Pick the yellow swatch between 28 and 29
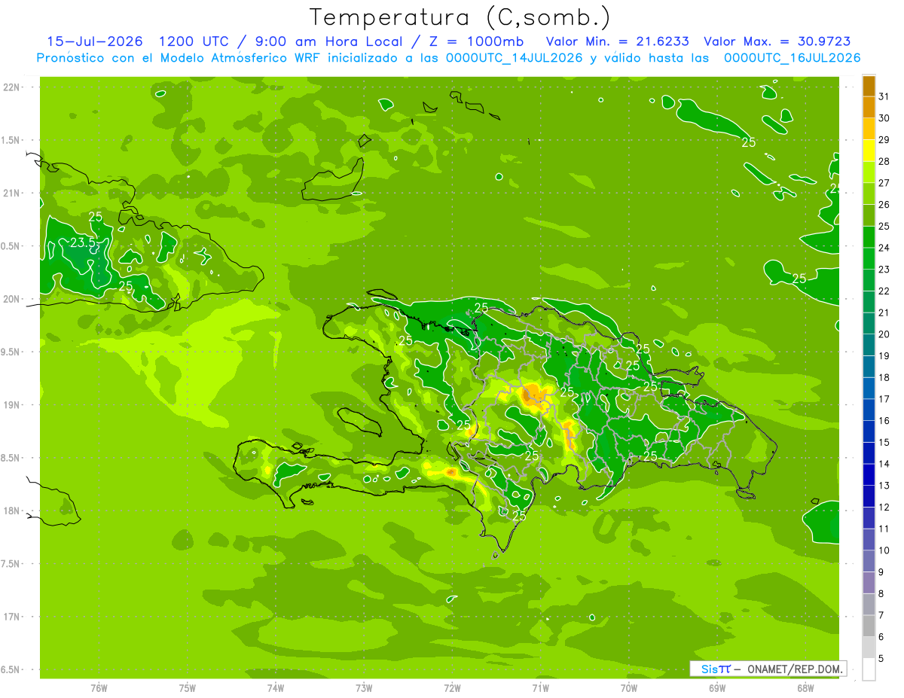904x698 pixels. (x=869, y=151)
